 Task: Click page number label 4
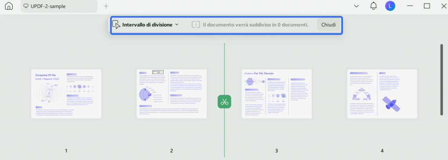pyautogui.click(x=382, y=150)
